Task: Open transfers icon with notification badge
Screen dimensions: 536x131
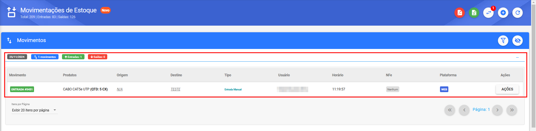Action: coord(488,13)
